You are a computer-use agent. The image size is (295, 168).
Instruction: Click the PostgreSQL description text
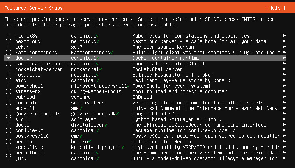(206, 136)
